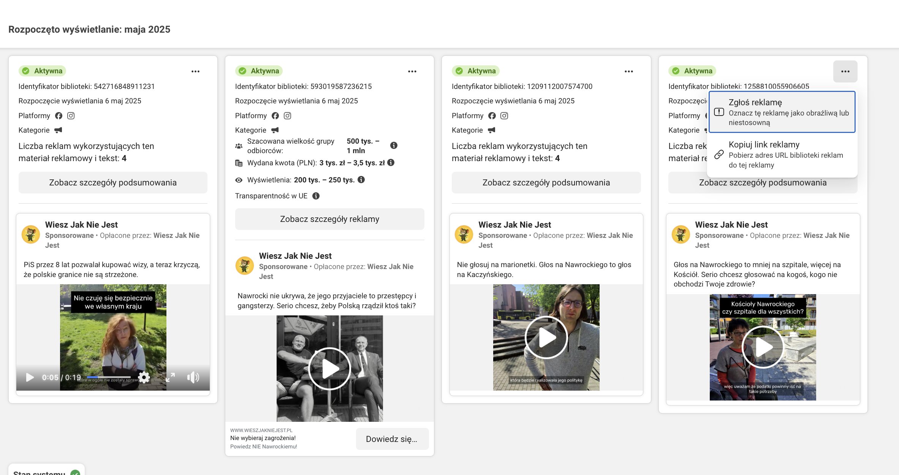Close three-dot menu on ad 1258810055906605
This screenshot has height=475, width=899.
point(845,71)
